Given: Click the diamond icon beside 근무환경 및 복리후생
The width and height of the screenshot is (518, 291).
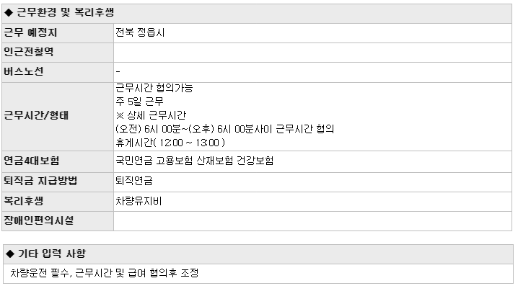Looking at the screenshot, I should click(9, 13).
